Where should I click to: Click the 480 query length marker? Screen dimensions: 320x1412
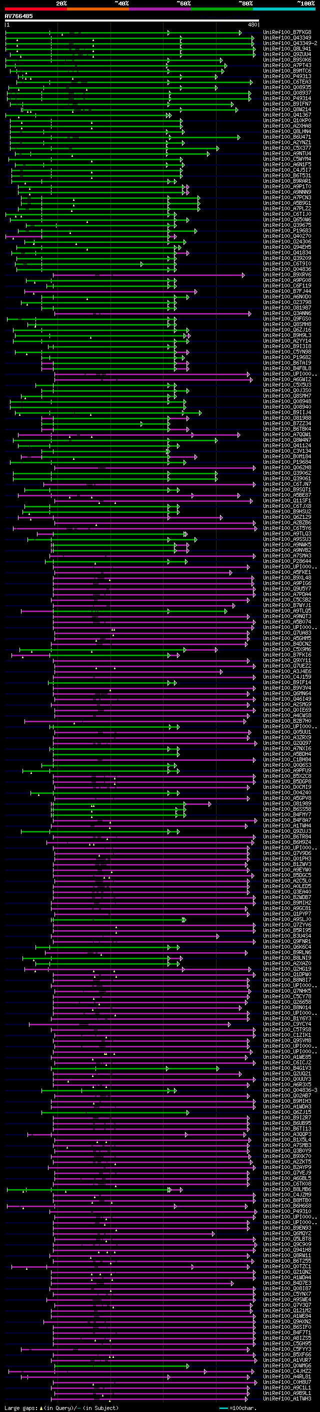252,25
